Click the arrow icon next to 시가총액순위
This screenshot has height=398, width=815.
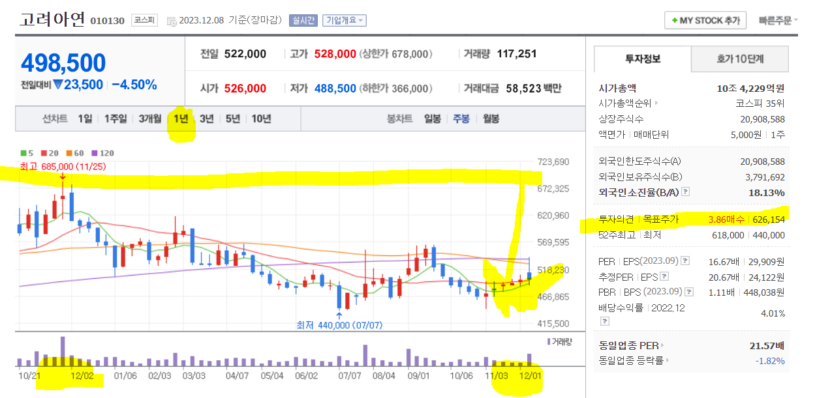pos(656,103)
